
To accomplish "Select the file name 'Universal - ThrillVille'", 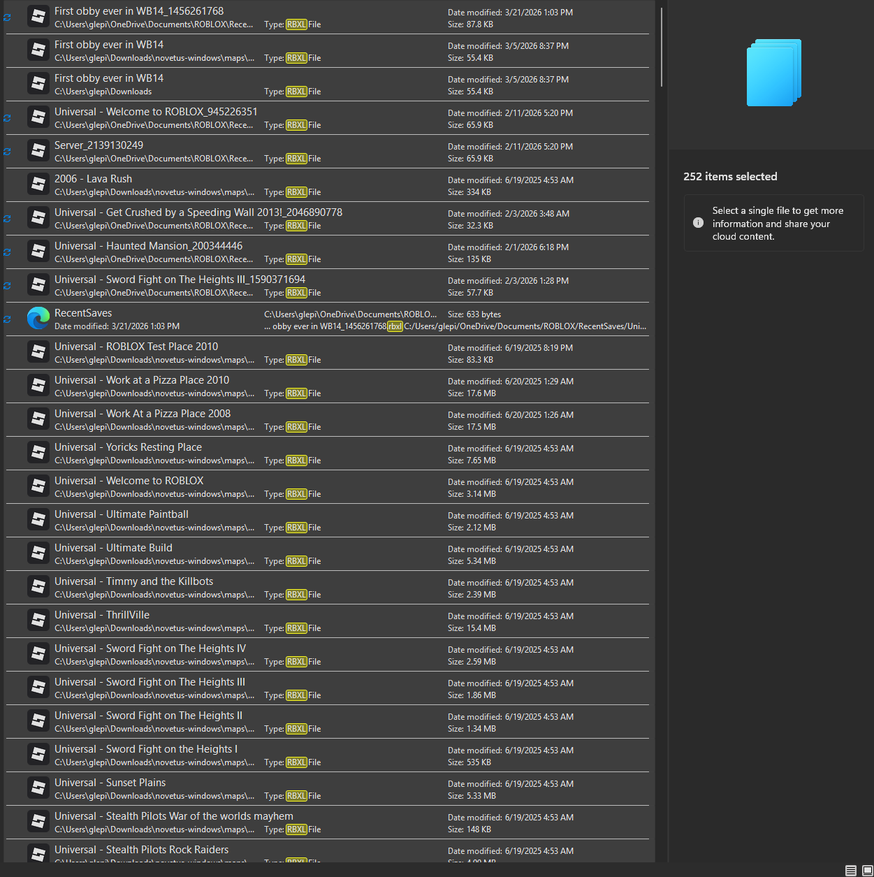I will click(102, 615).
